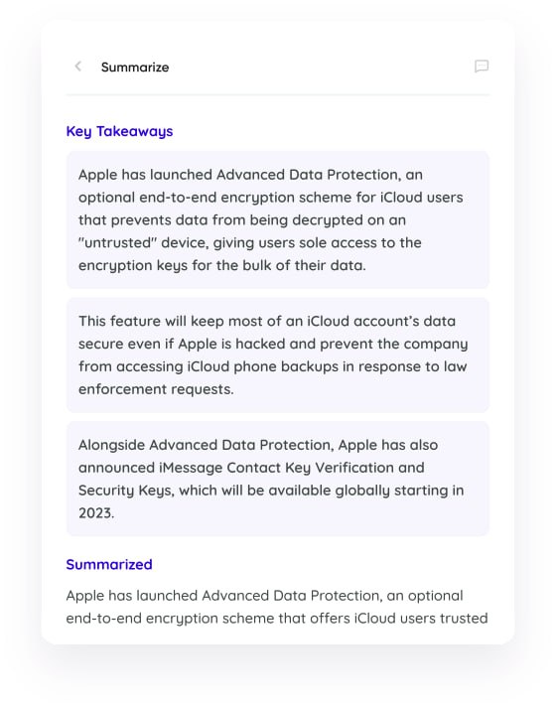The height and width of the screenshot is (706, 556).
Task: Go back using the left chevron arrow
Action: pos(77,67)
